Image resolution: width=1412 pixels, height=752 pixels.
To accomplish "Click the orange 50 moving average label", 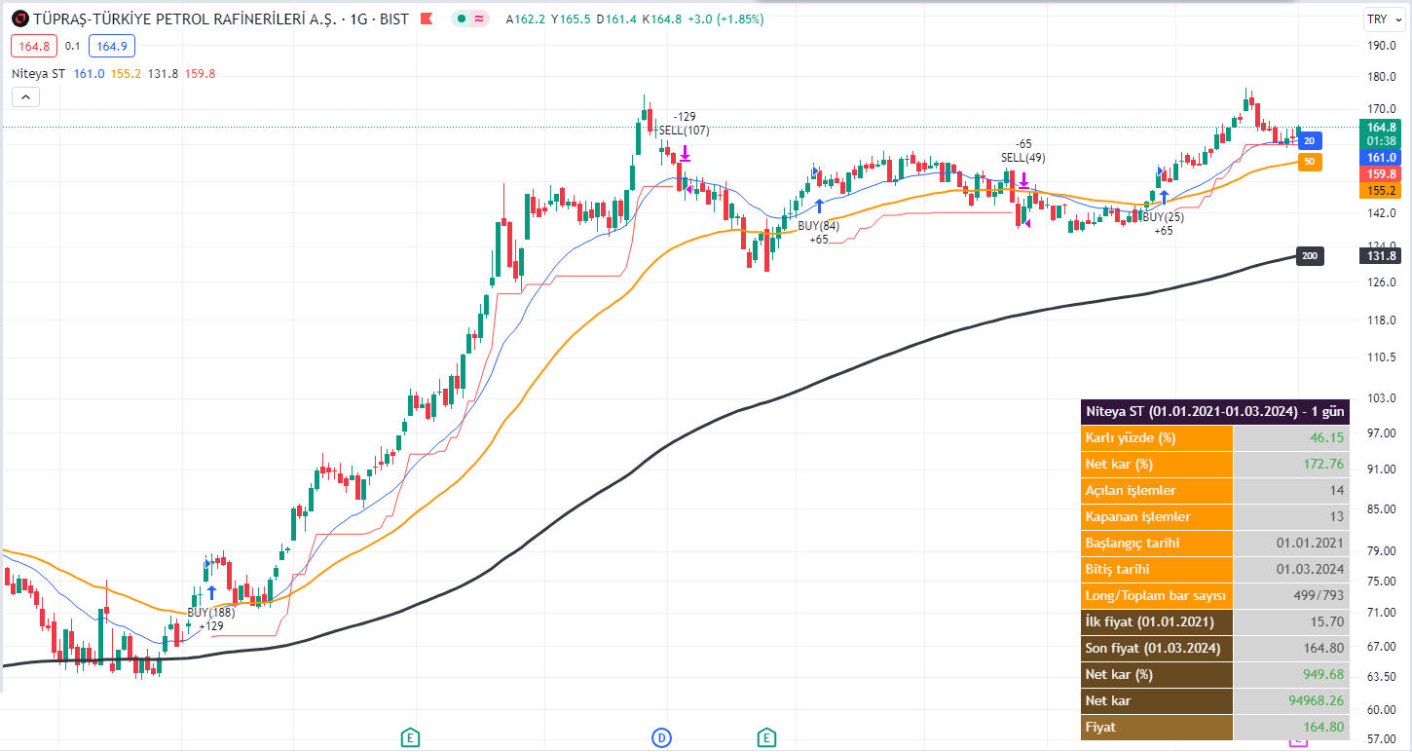I will [1309, 162].
